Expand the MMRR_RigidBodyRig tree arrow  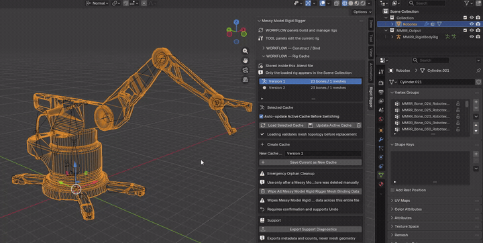[392, 37]
